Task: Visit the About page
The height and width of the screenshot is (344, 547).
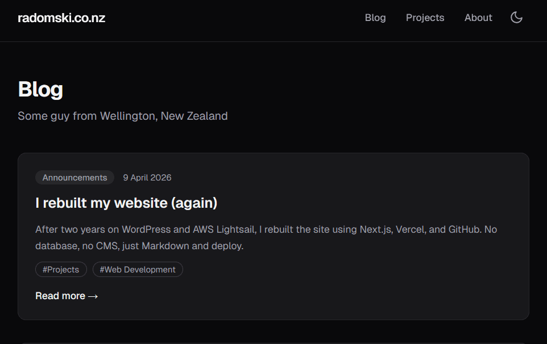Action: click(x=478, y=18)
